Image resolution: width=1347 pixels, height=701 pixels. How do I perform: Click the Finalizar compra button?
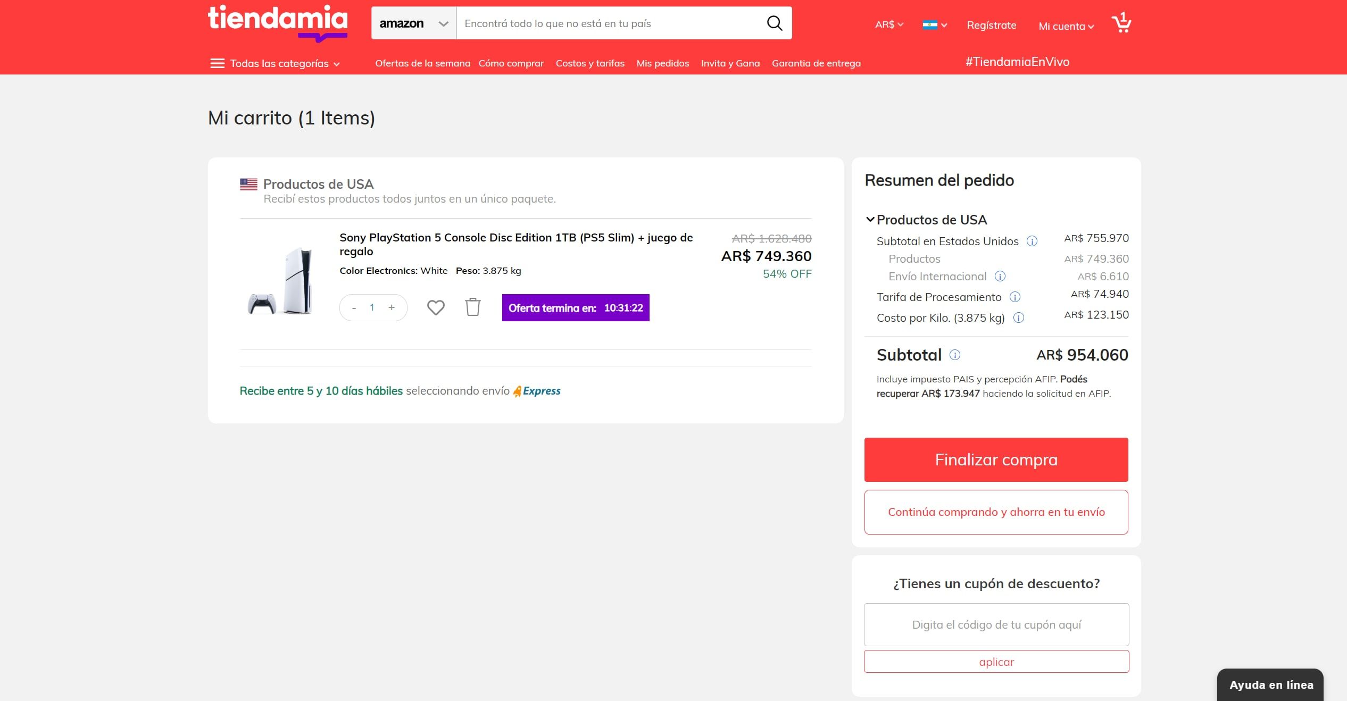click(996, 460)
